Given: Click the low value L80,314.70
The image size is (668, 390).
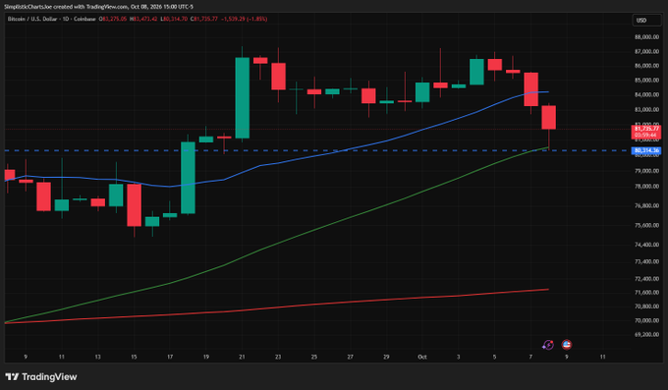Looking at the screenshot, I should click(174, 19).
